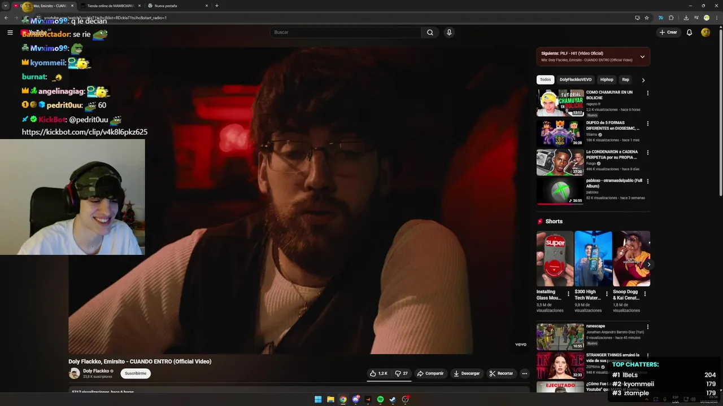723x406 pixels.
Task: Dislike the video (27)
Action: click(402, 373)
